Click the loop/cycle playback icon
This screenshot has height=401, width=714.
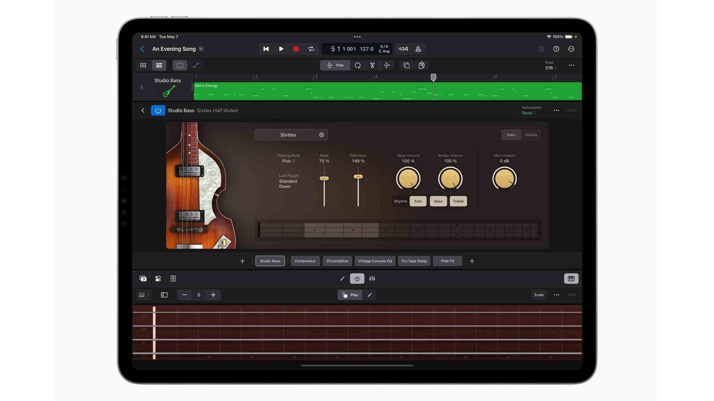(x=311, y=48)
